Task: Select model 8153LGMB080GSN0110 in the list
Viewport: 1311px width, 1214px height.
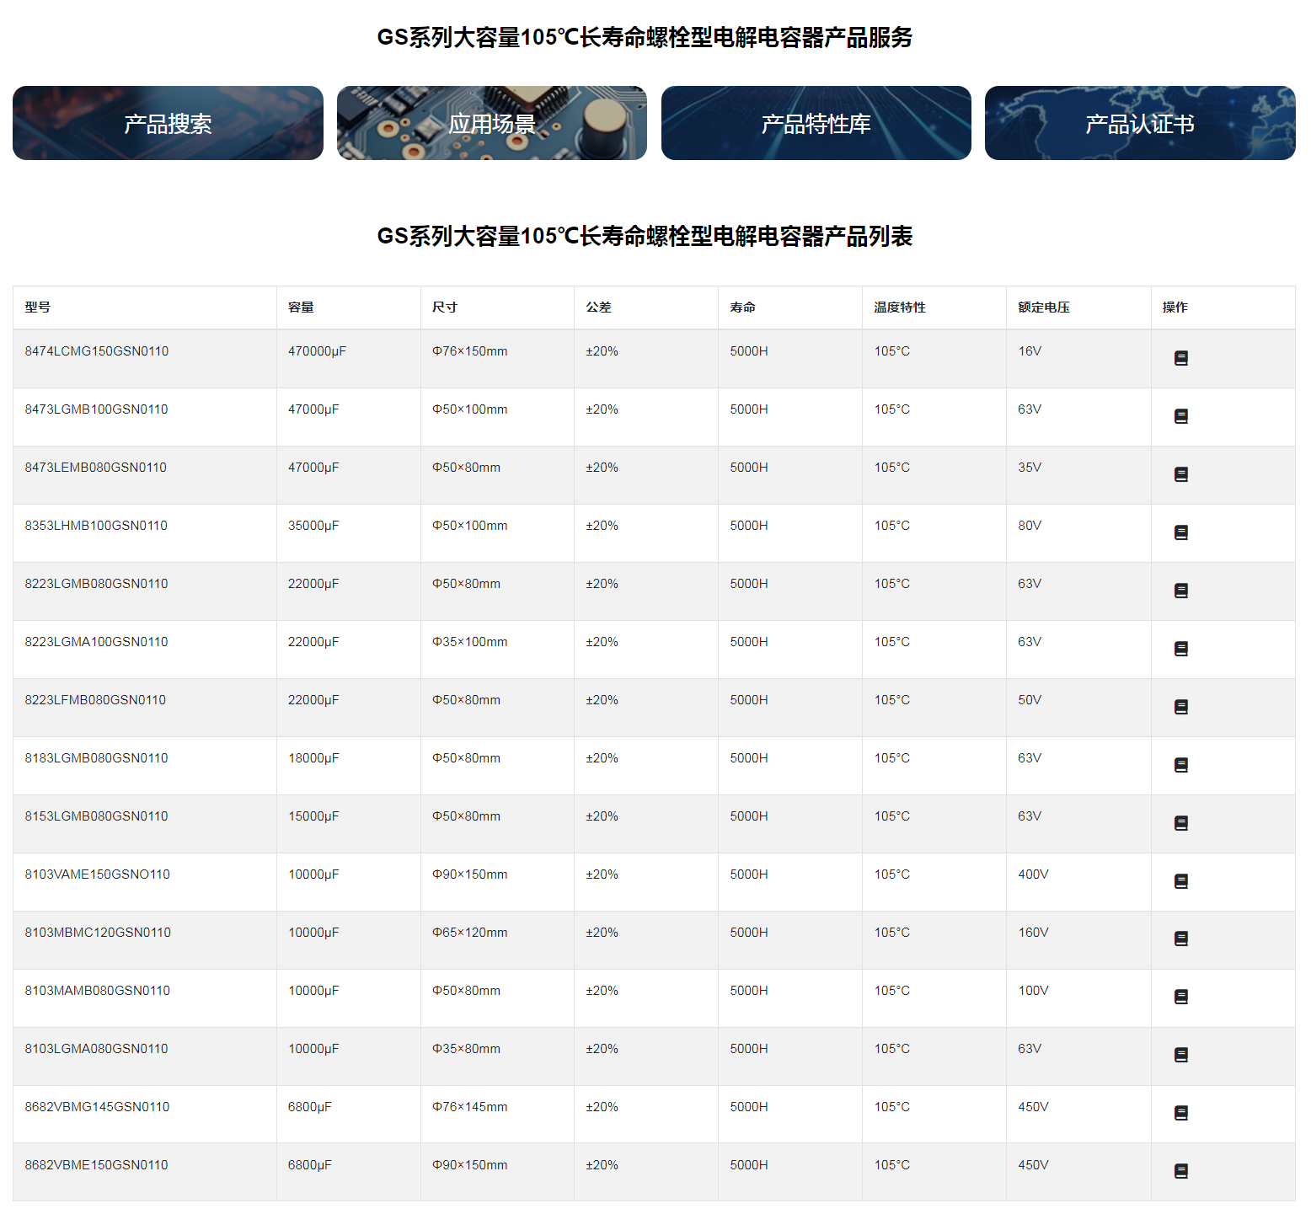Action: (96, 816)
